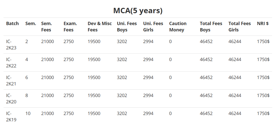The height and width of the screenshot is (132, 280).
Task: Click the Uni. Fees Boys header
Action: click(x=127, y=27)
